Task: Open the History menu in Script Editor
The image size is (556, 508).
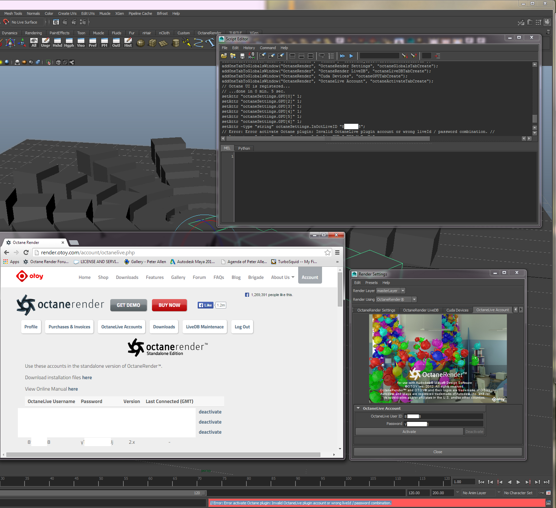Action: (249, 48)
